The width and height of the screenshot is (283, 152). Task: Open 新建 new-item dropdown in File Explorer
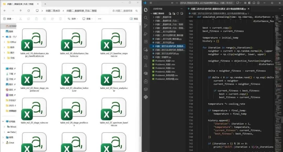8,19
